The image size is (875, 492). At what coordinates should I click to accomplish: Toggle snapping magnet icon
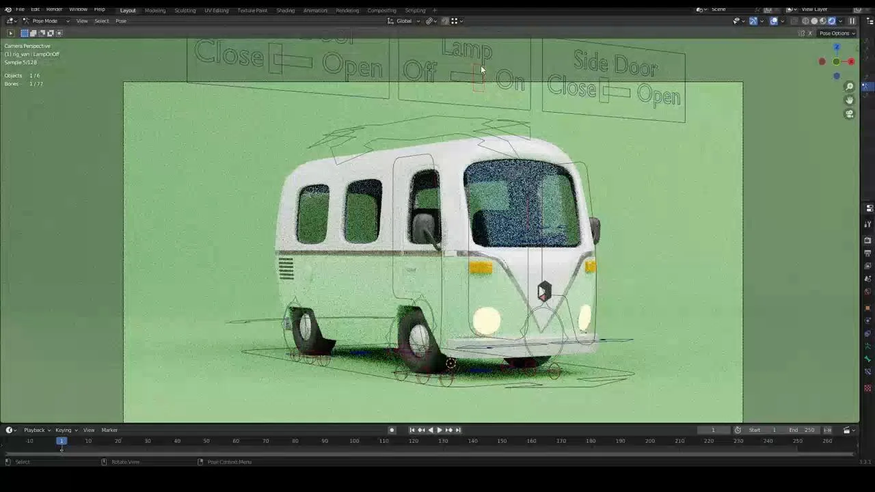click(x=445, y=21)
